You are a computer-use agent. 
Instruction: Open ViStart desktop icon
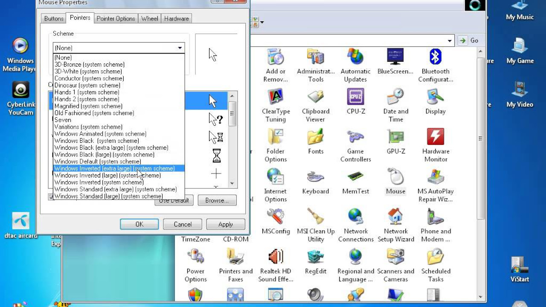(520, 264)
